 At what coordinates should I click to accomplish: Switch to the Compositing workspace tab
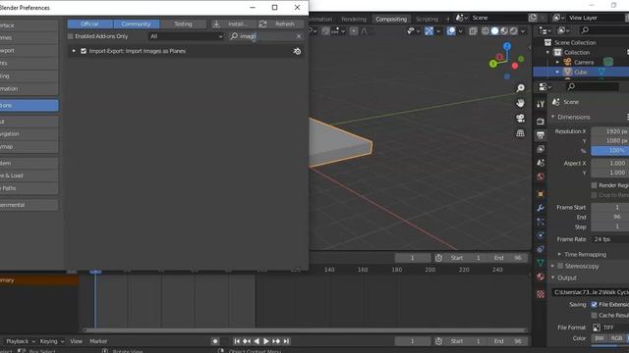coord(391,19)
